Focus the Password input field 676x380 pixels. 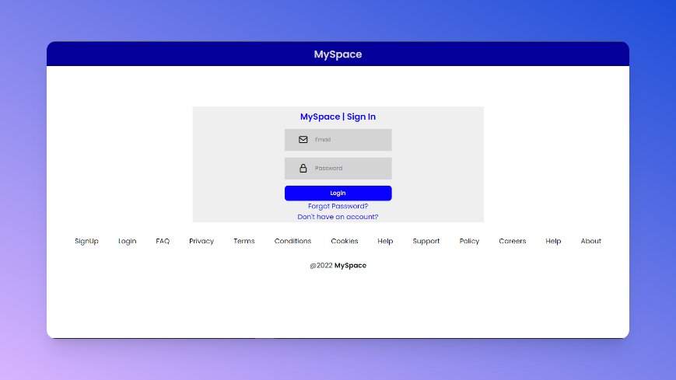coord(338,169)
